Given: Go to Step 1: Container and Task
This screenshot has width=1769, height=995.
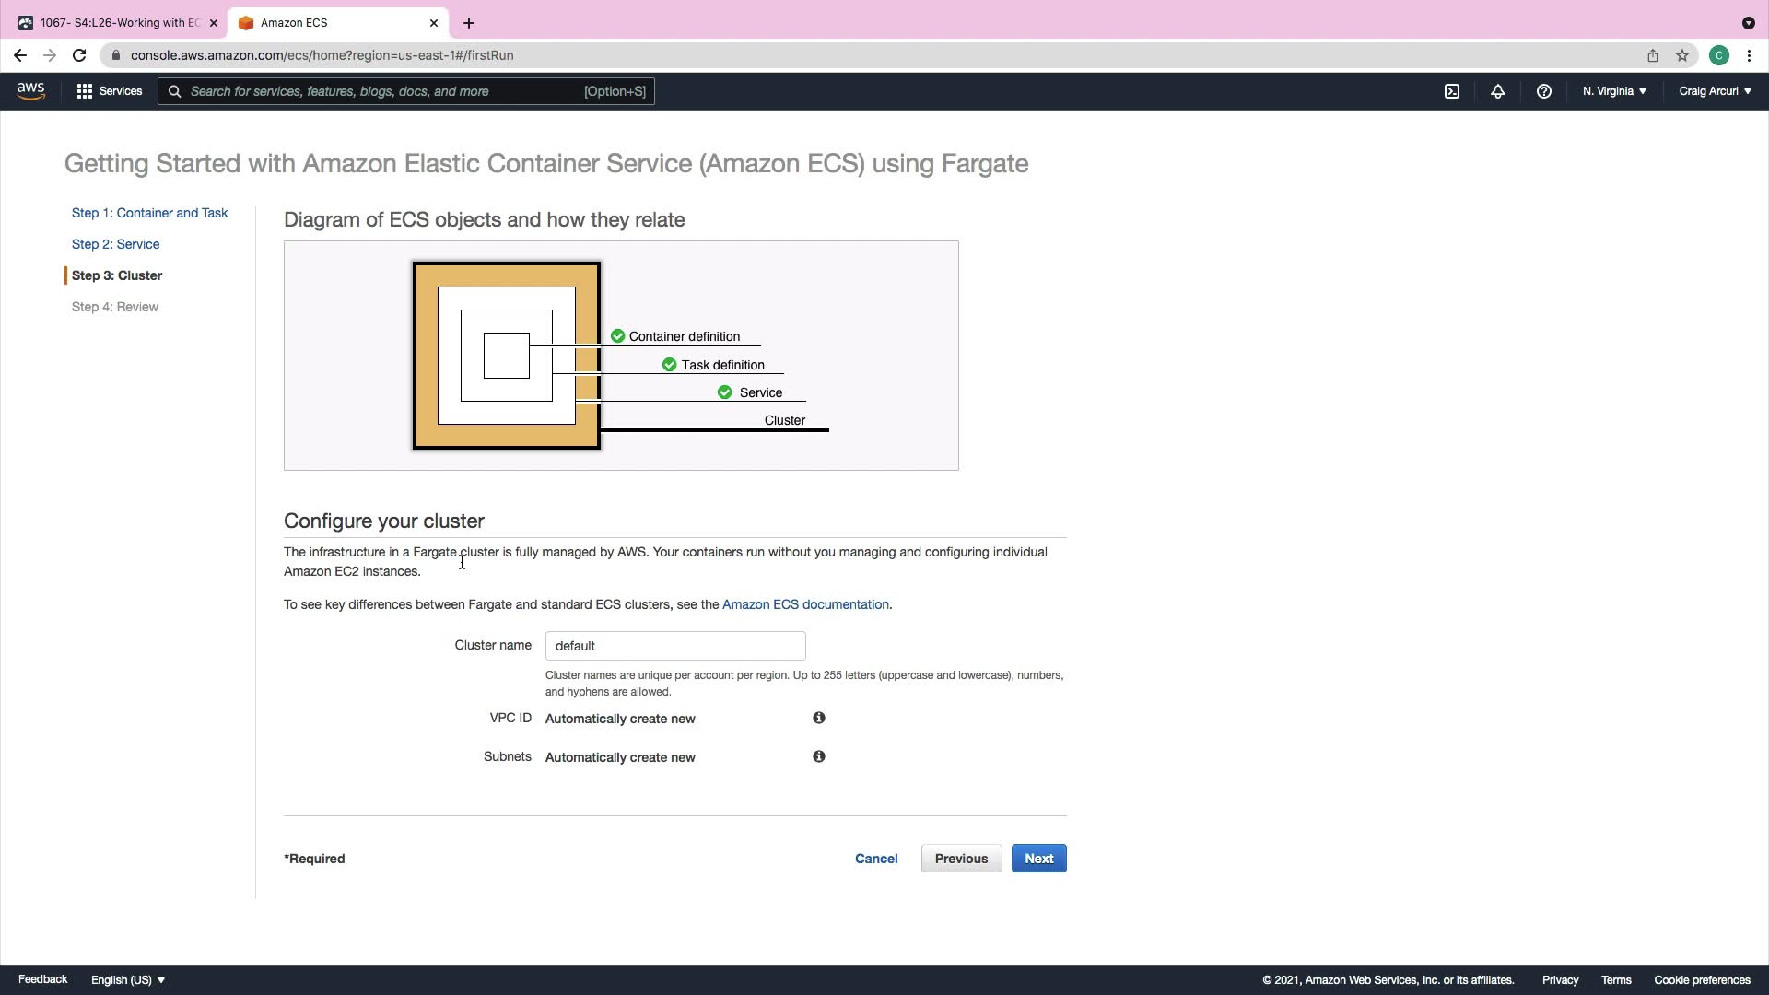Looking at the screenshot, I should (x=150, y=213).
